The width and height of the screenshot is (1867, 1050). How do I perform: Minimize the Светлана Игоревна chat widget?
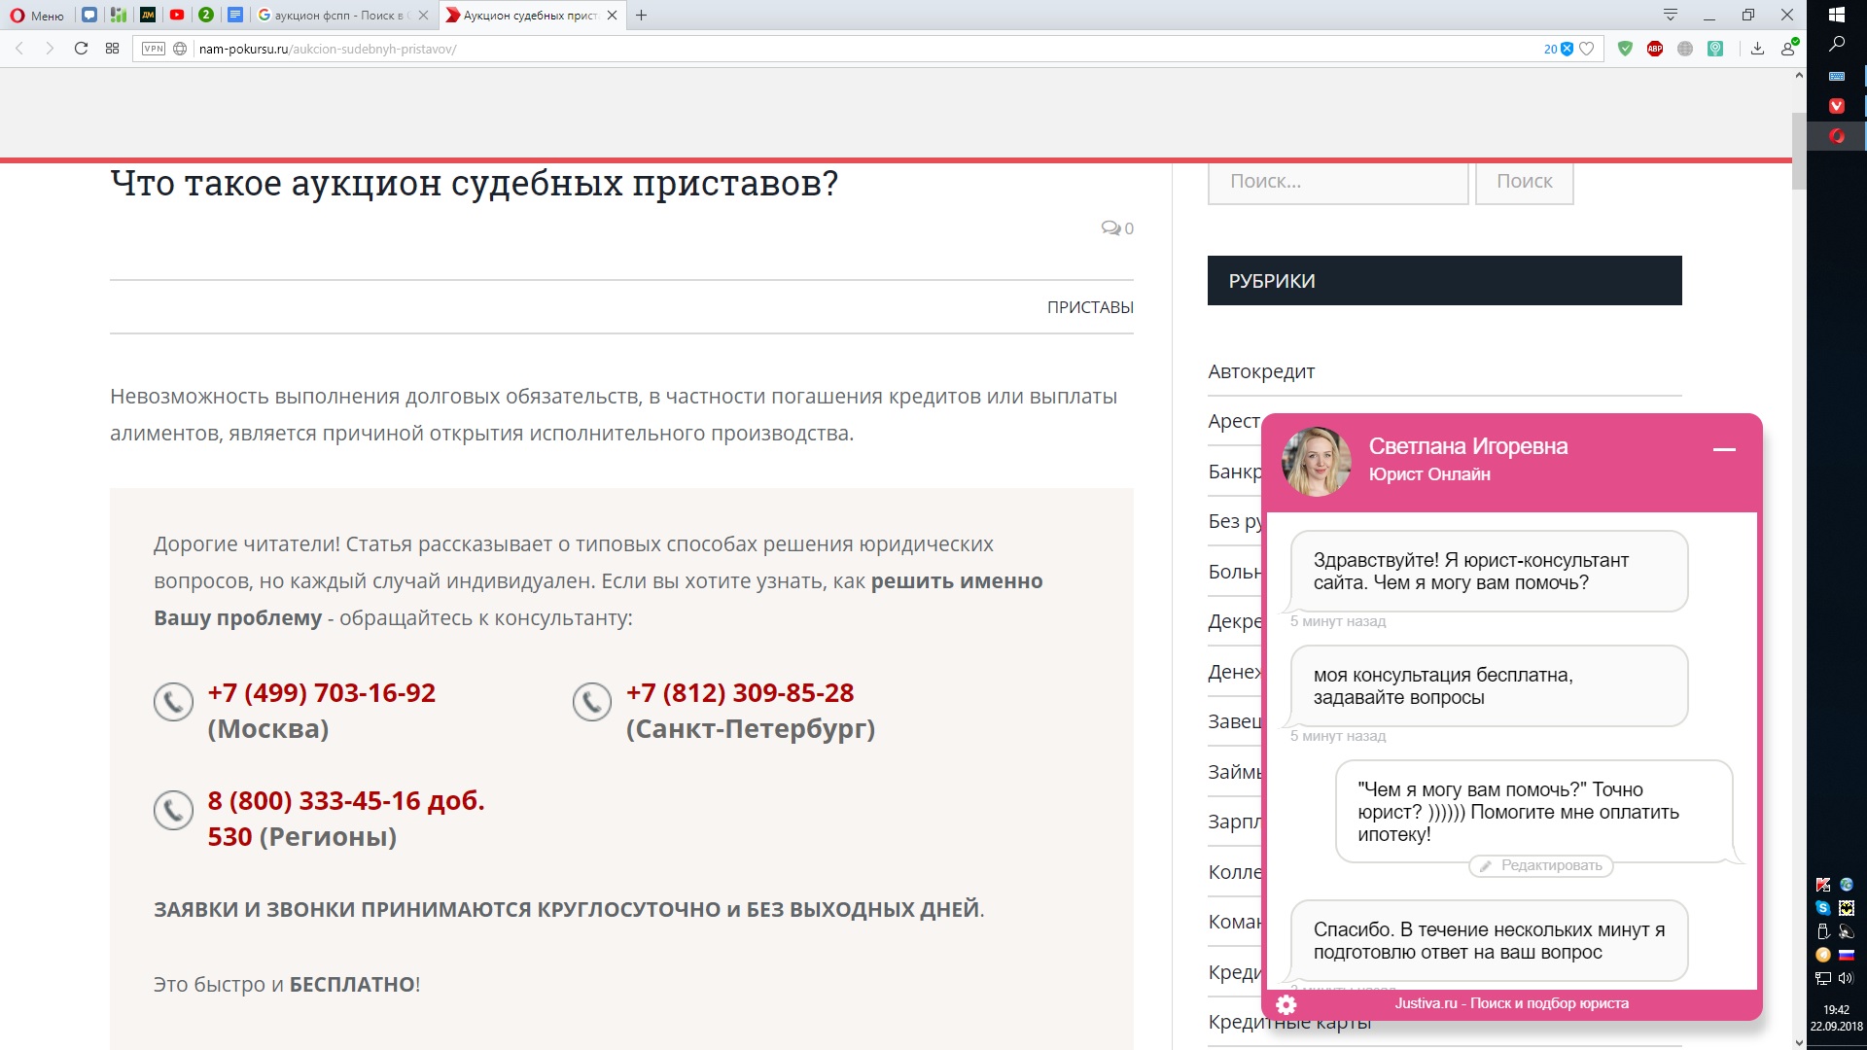click(x=1724, y=449)
